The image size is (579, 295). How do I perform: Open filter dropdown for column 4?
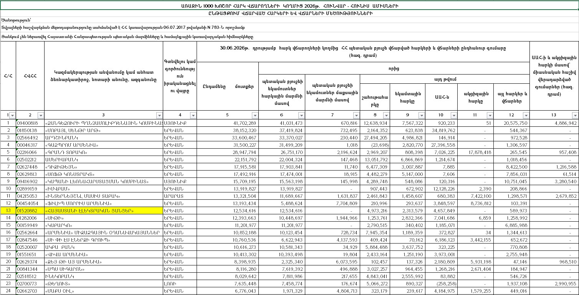click(x=193, y=115)
